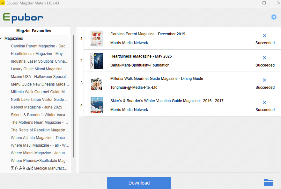
Task: Collapse the Magazines tree node
Action: click(x=2, y=38)
